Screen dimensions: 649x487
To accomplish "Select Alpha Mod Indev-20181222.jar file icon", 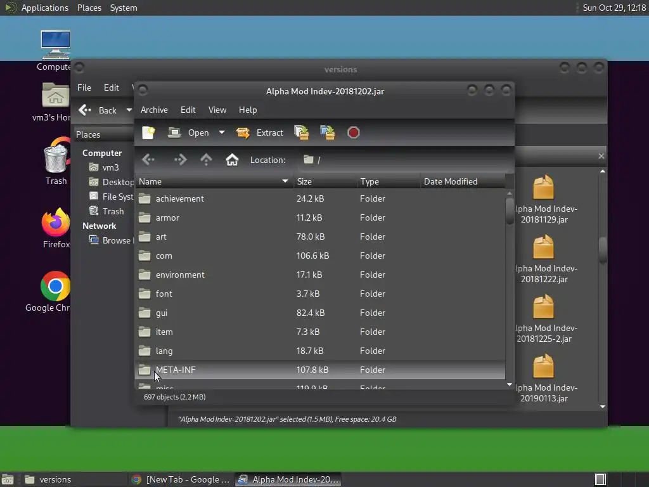I will point(543,247).
